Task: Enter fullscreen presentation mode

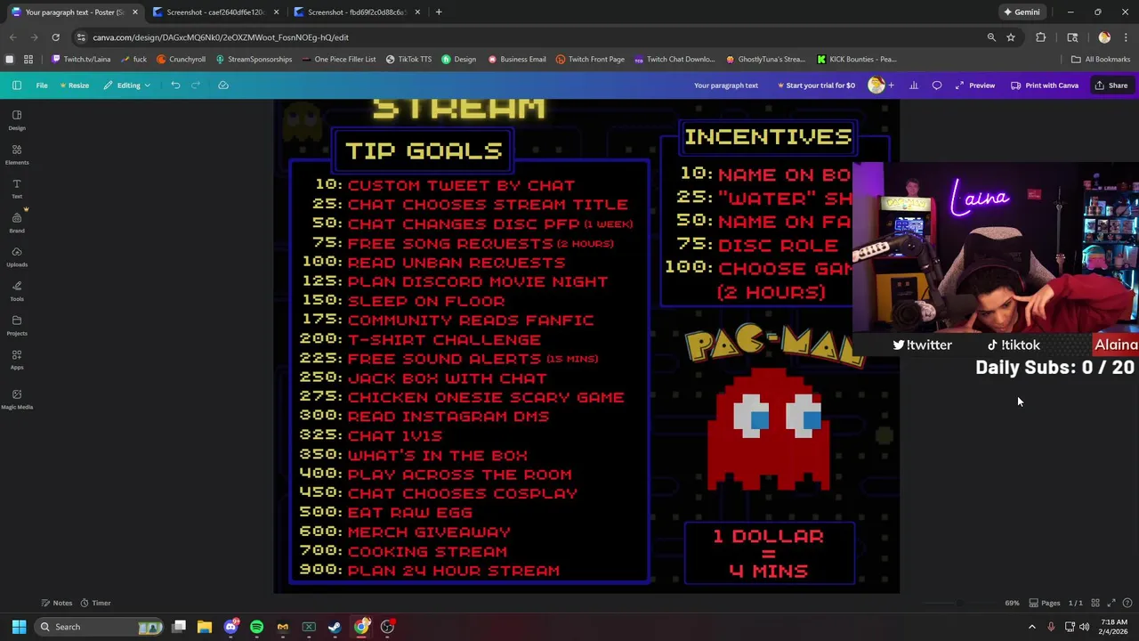Action: point(1111,603)
